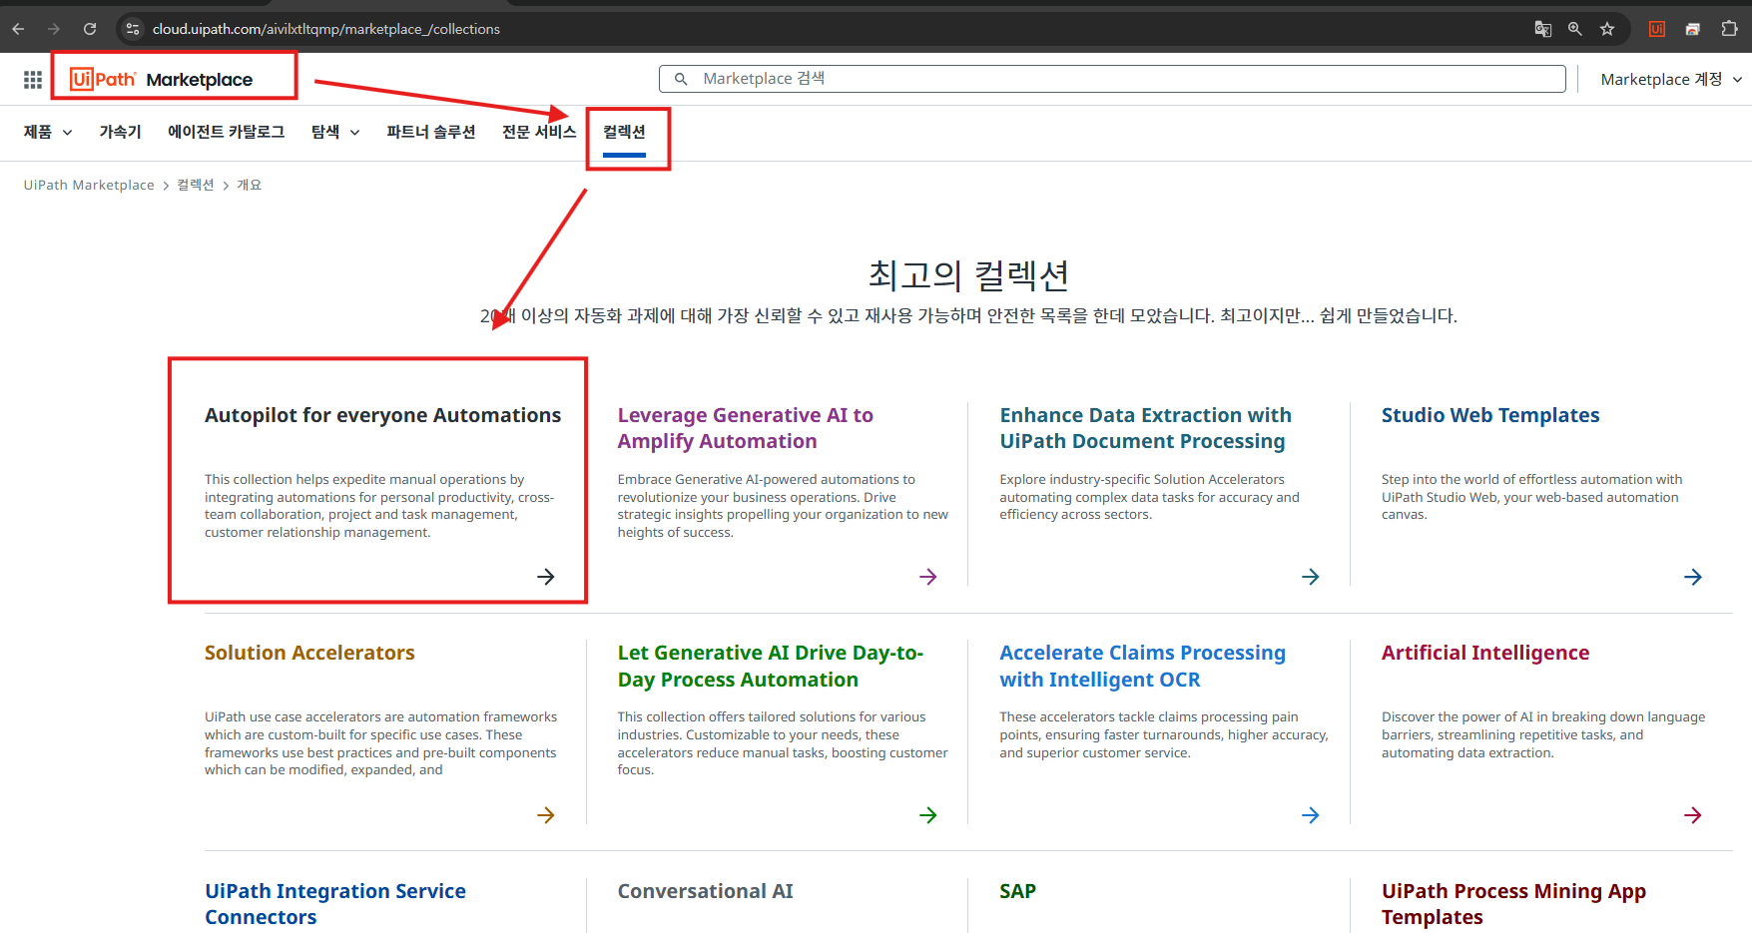Click Studio Web Templates description text
The height and width of the screenshot is (933, 1752).
point(1531,497)
